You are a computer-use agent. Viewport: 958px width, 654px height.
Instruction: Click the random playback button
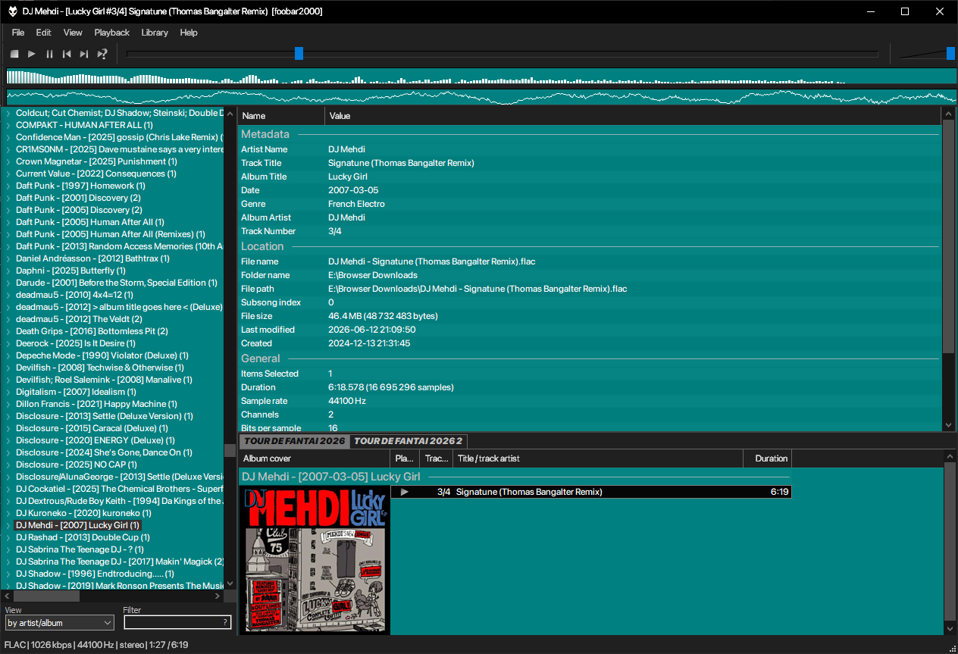click(102, 54)
